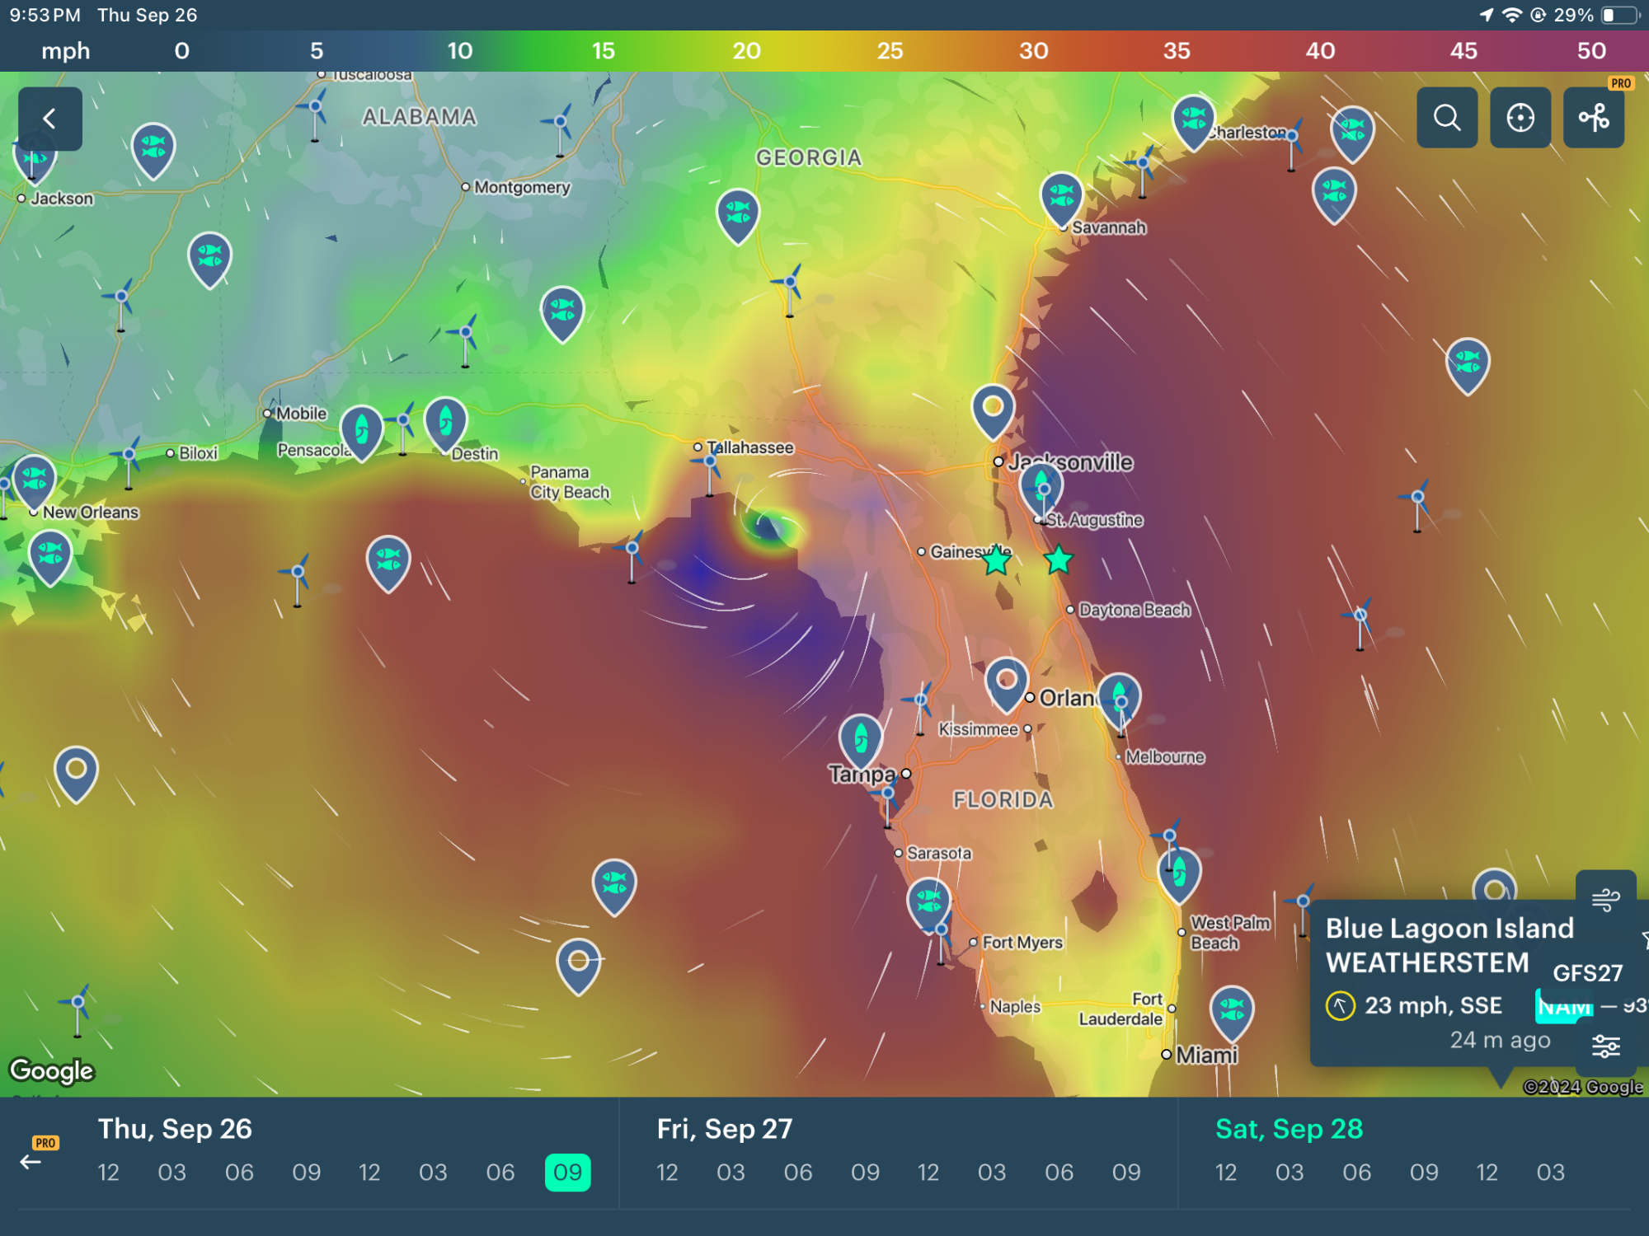Jump to Thu, Sep 26 day
This screenshot has width=1649, height=1236.
175,1129
